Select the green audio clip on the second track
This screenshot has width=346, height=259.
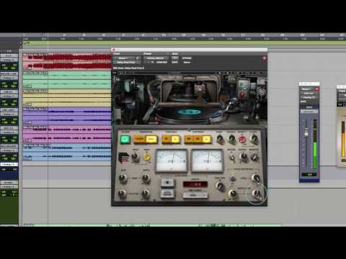[x=67, y=80]
